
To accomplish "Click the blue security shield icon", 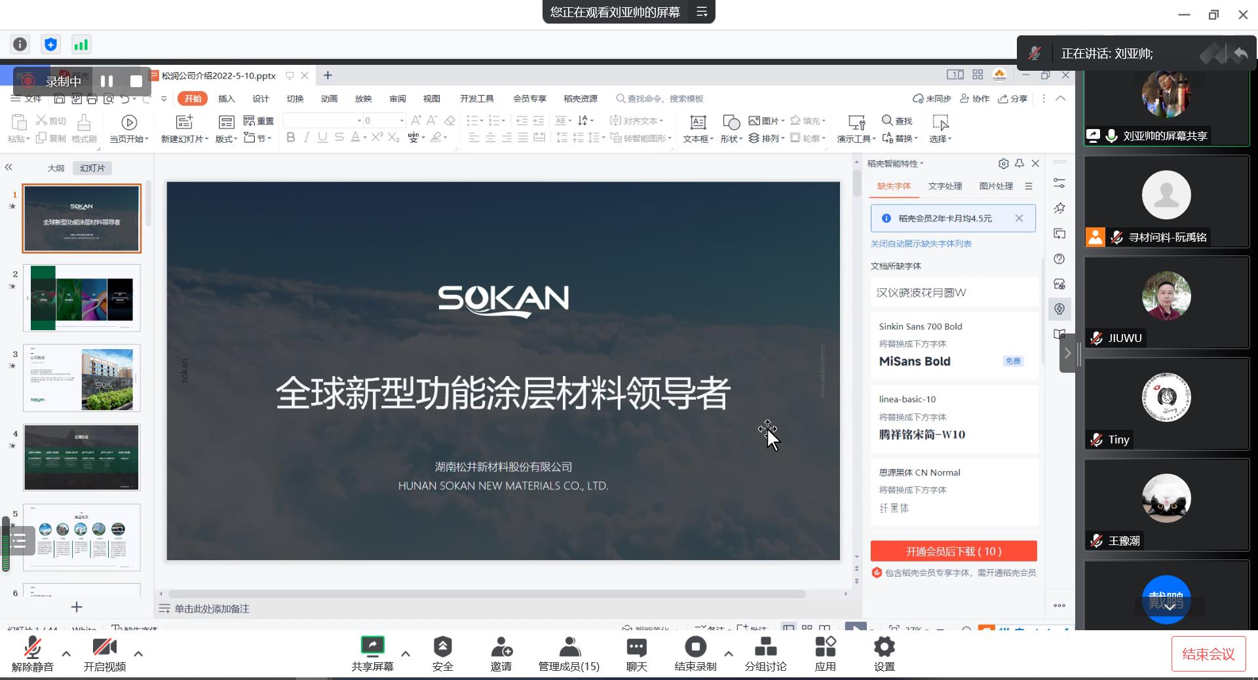I will click(x=50, y=45).
